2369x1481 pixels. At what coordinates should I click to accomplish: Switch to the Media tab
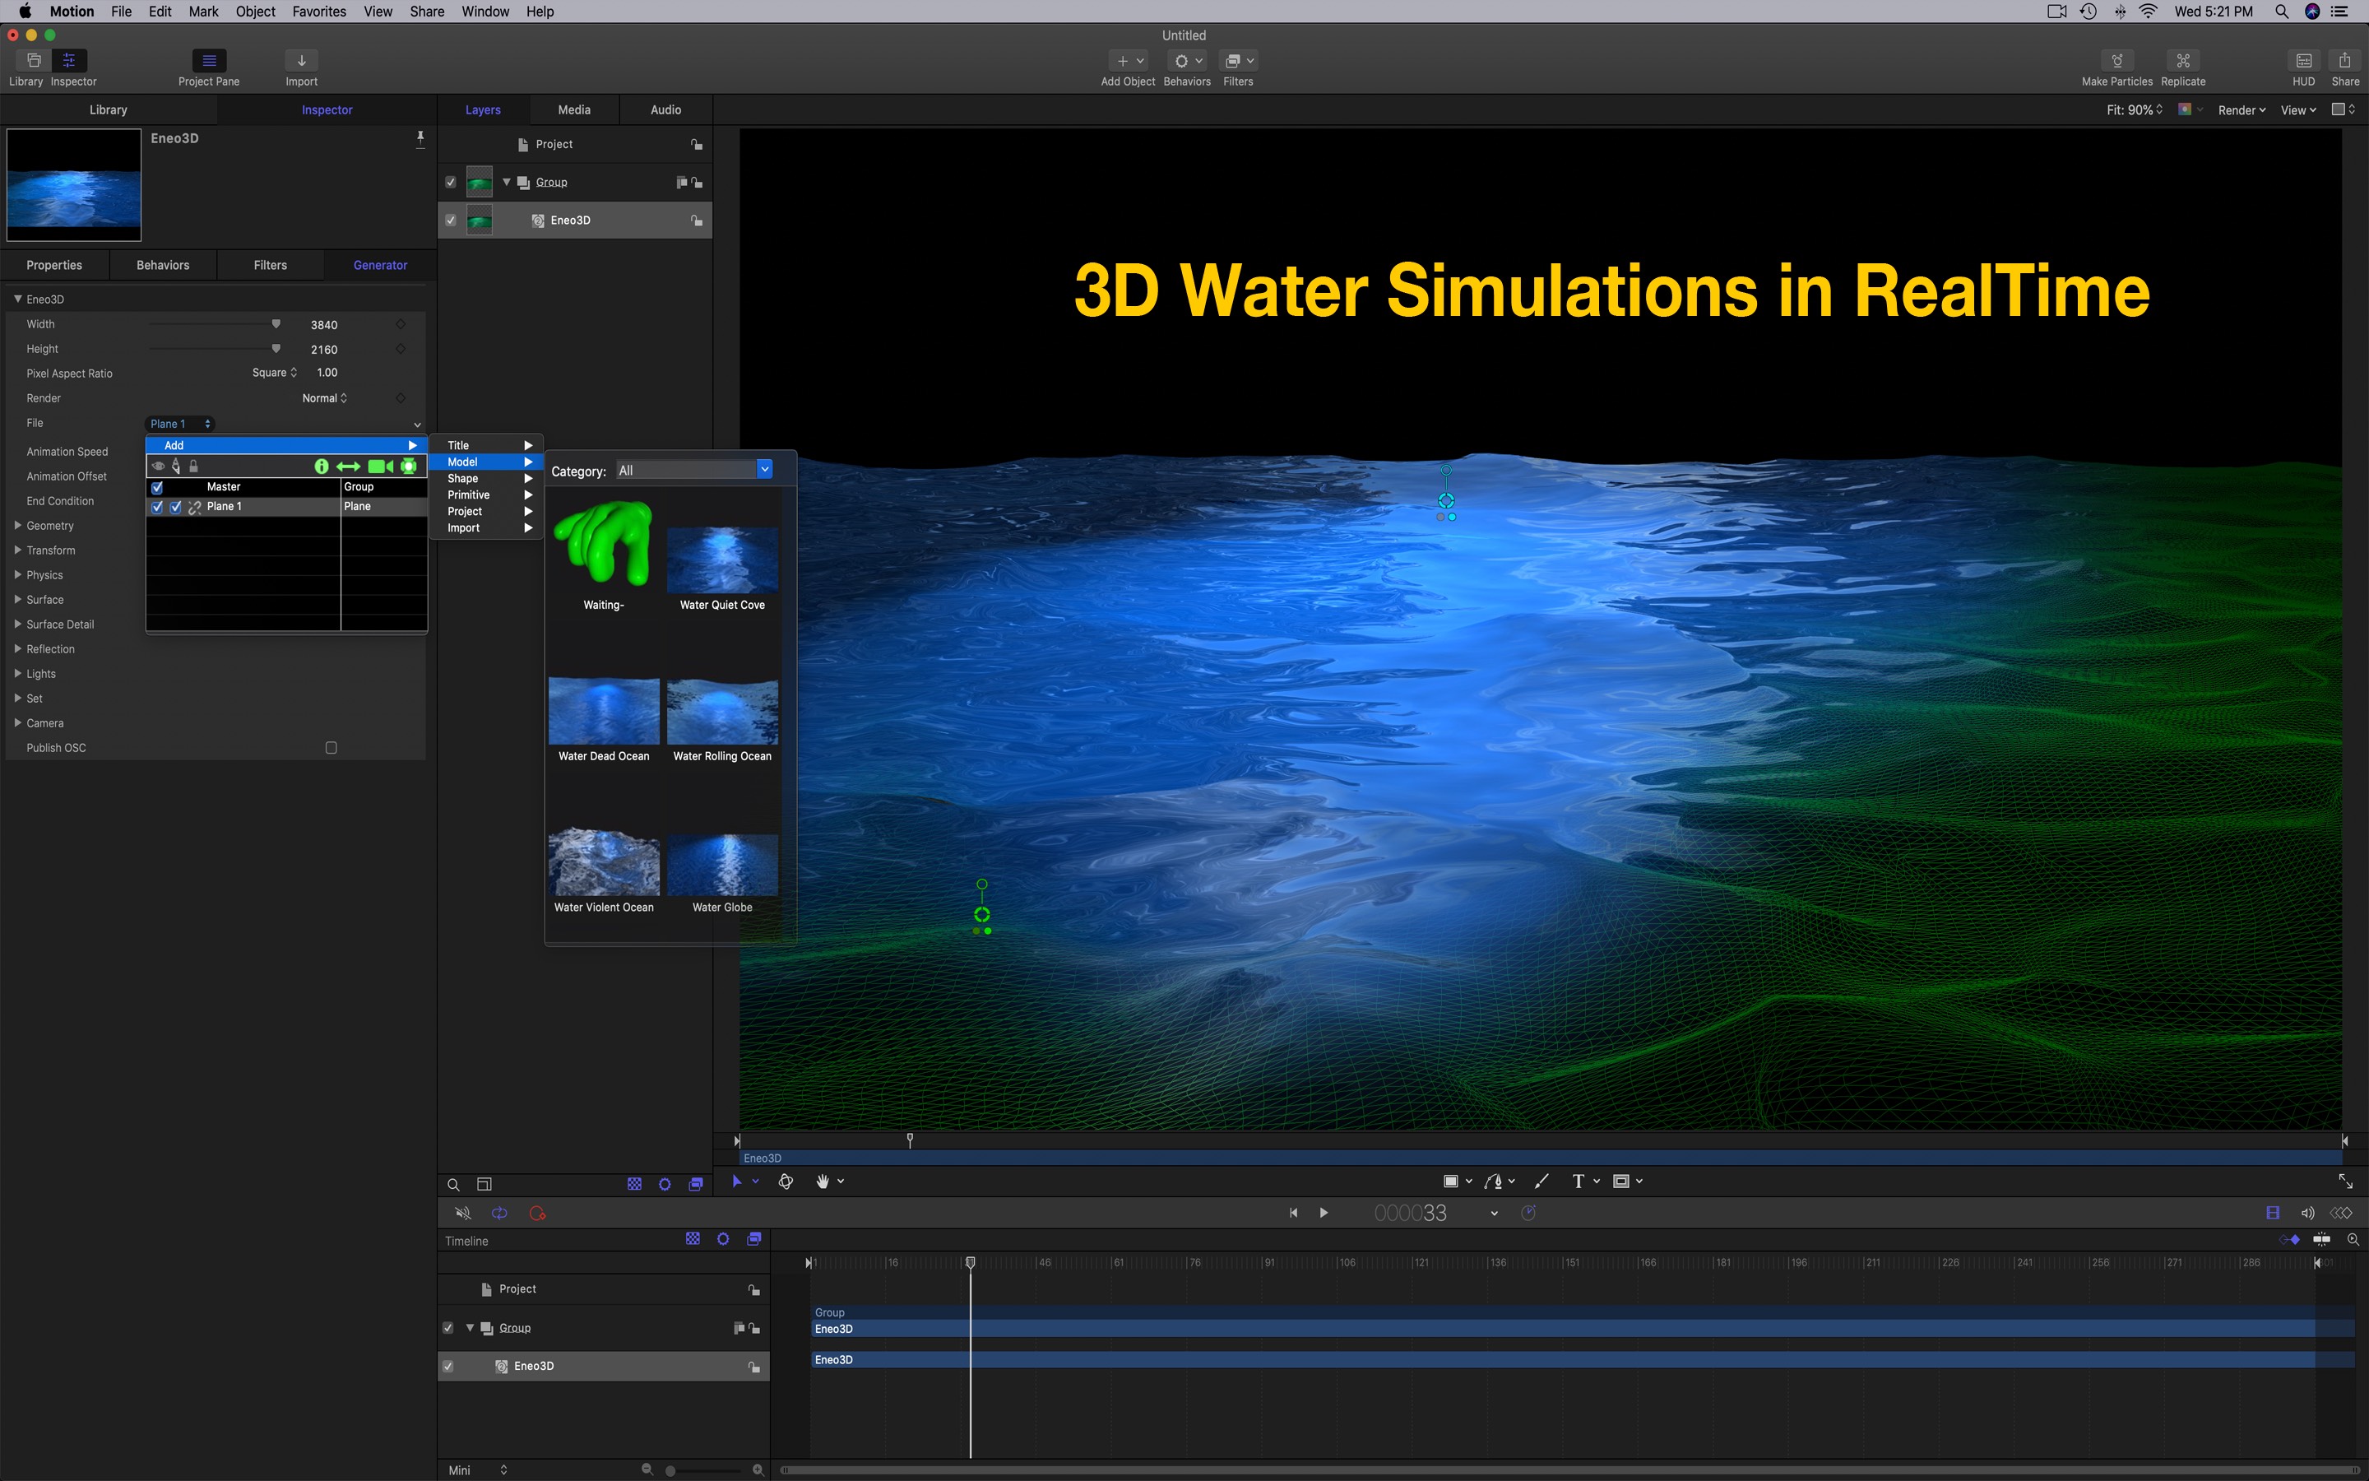pyautogui.click(x=573, y=109)
